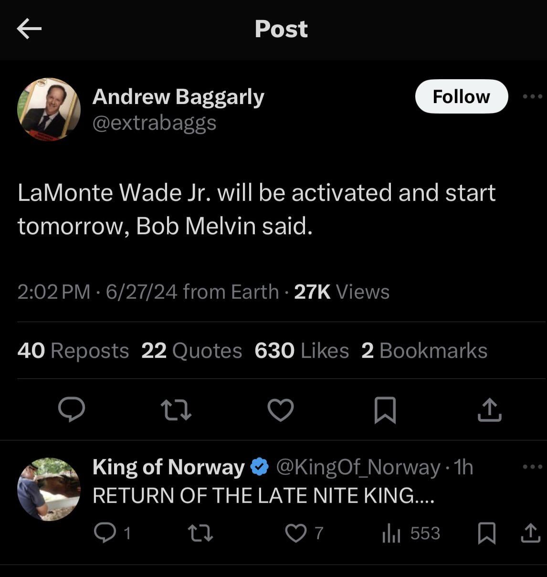
Task: Show the 630 Likes list
Action: 302,351
